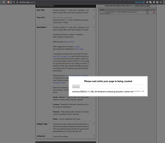Open the translate page icon
The image size is (165, 143).
click(x=151, y=2)
